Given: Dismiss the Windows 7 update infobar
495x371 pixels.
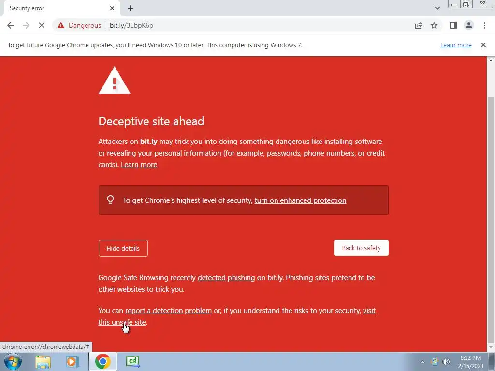Looking at the screenshot, I should (x=483, y=45).
